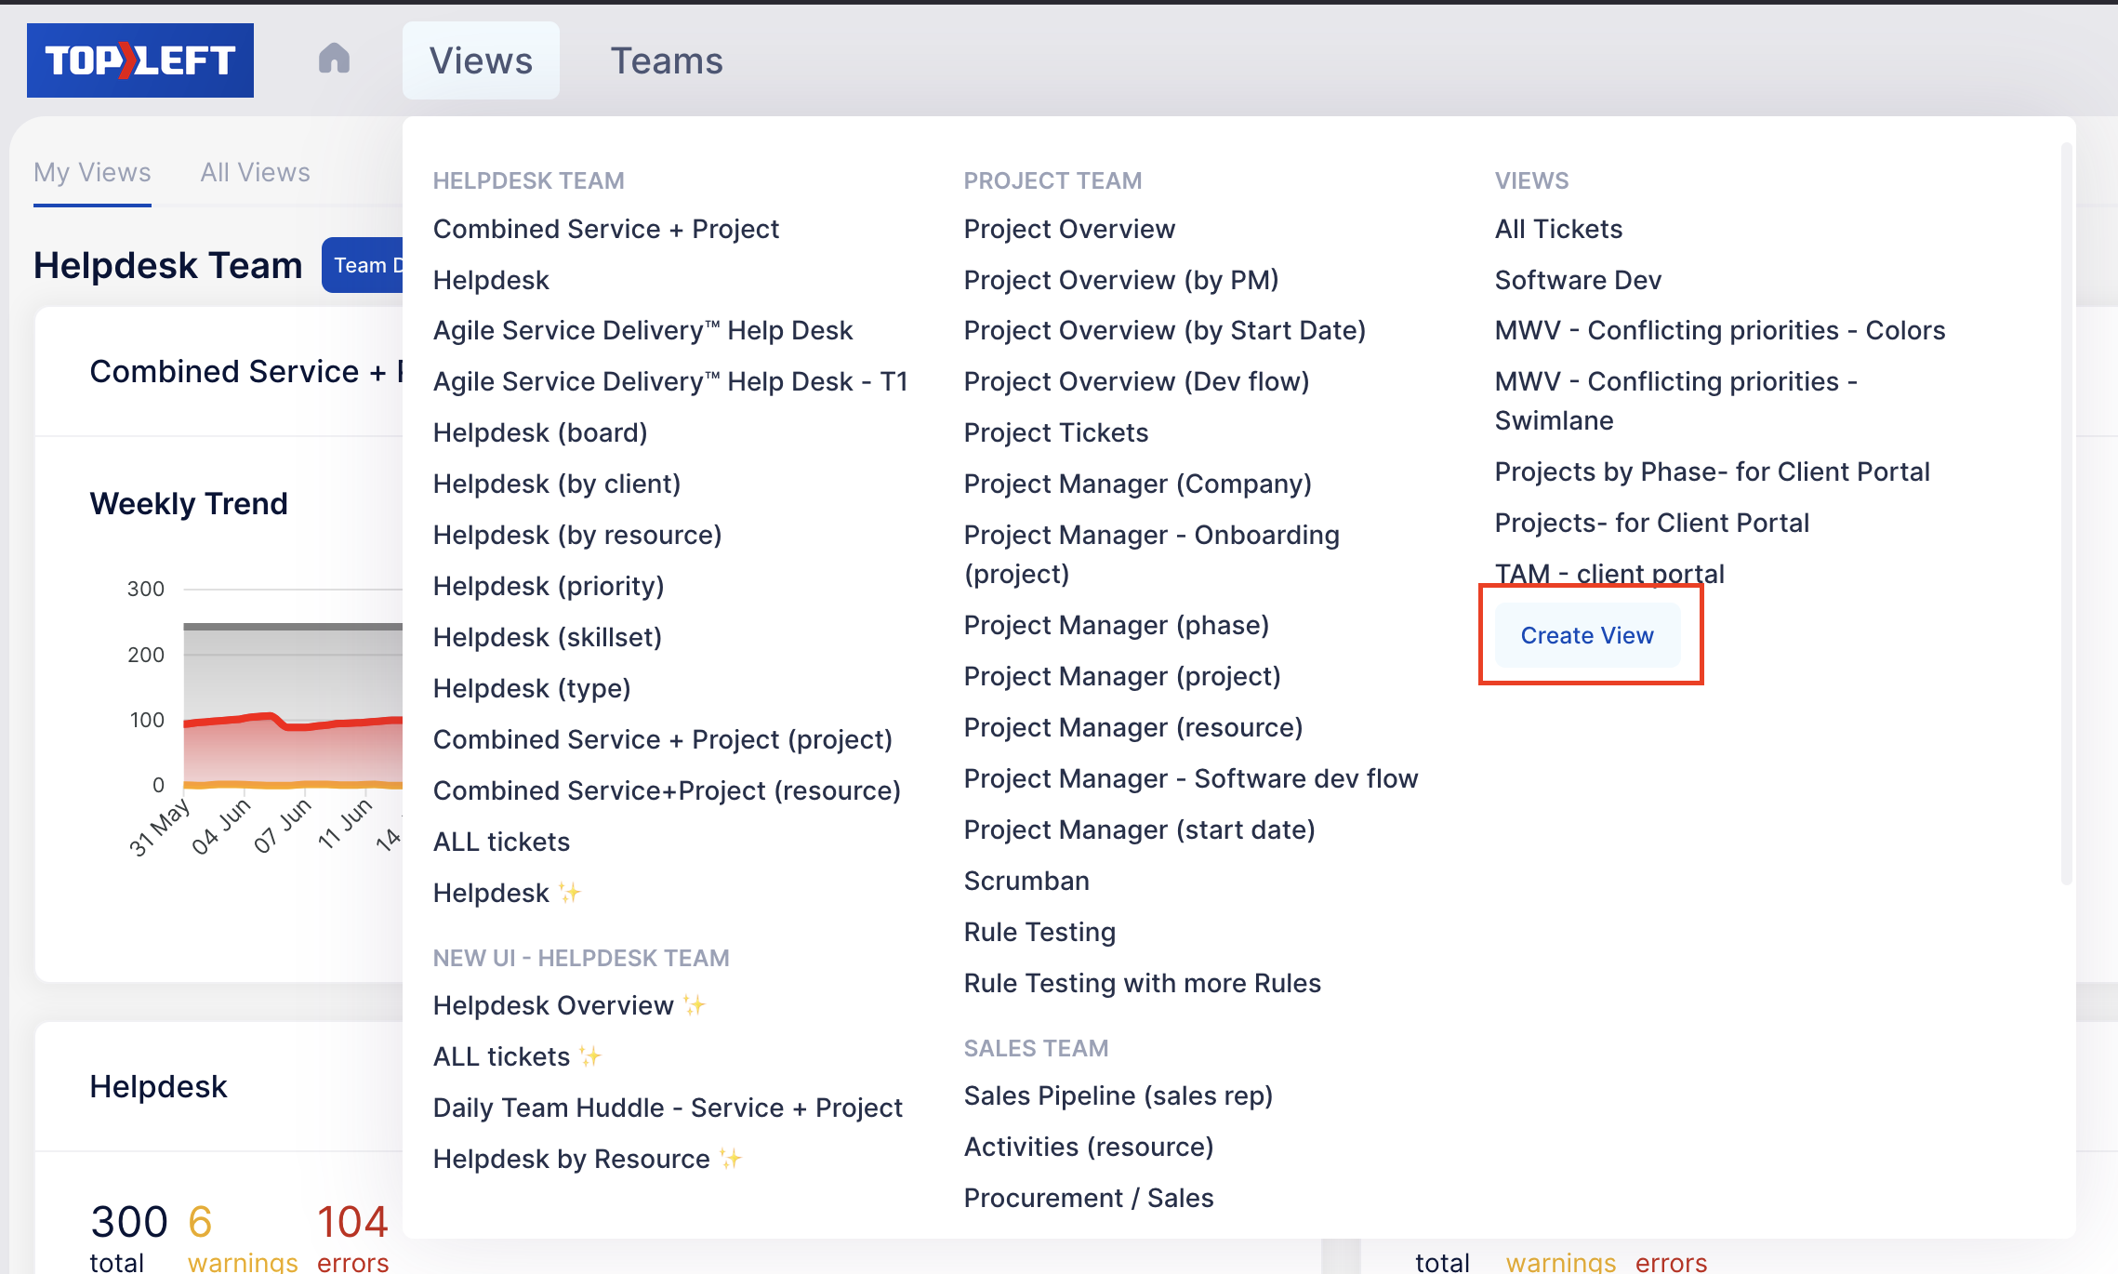Open Procurement / Sales view
The width and height of the screenshot is (2118, 1274).
1089,1198
